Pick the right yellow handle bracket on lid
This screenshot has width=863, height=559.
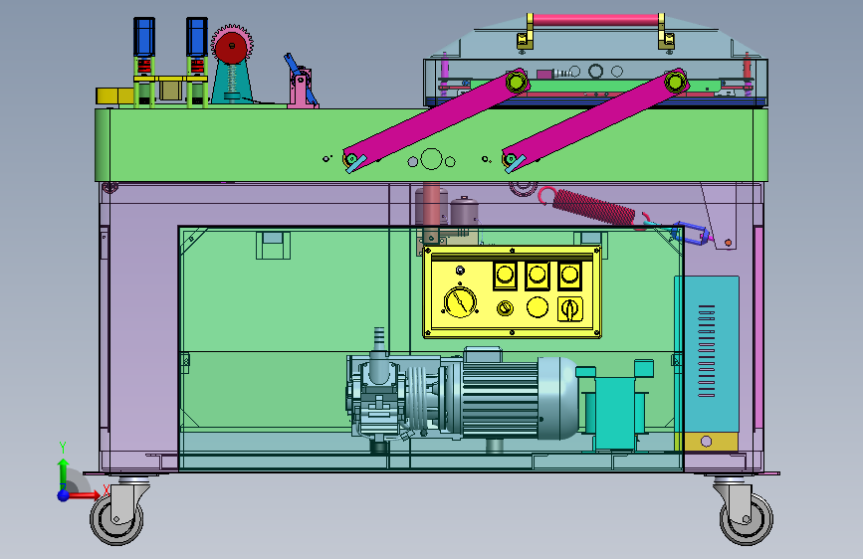click(667, 33)
